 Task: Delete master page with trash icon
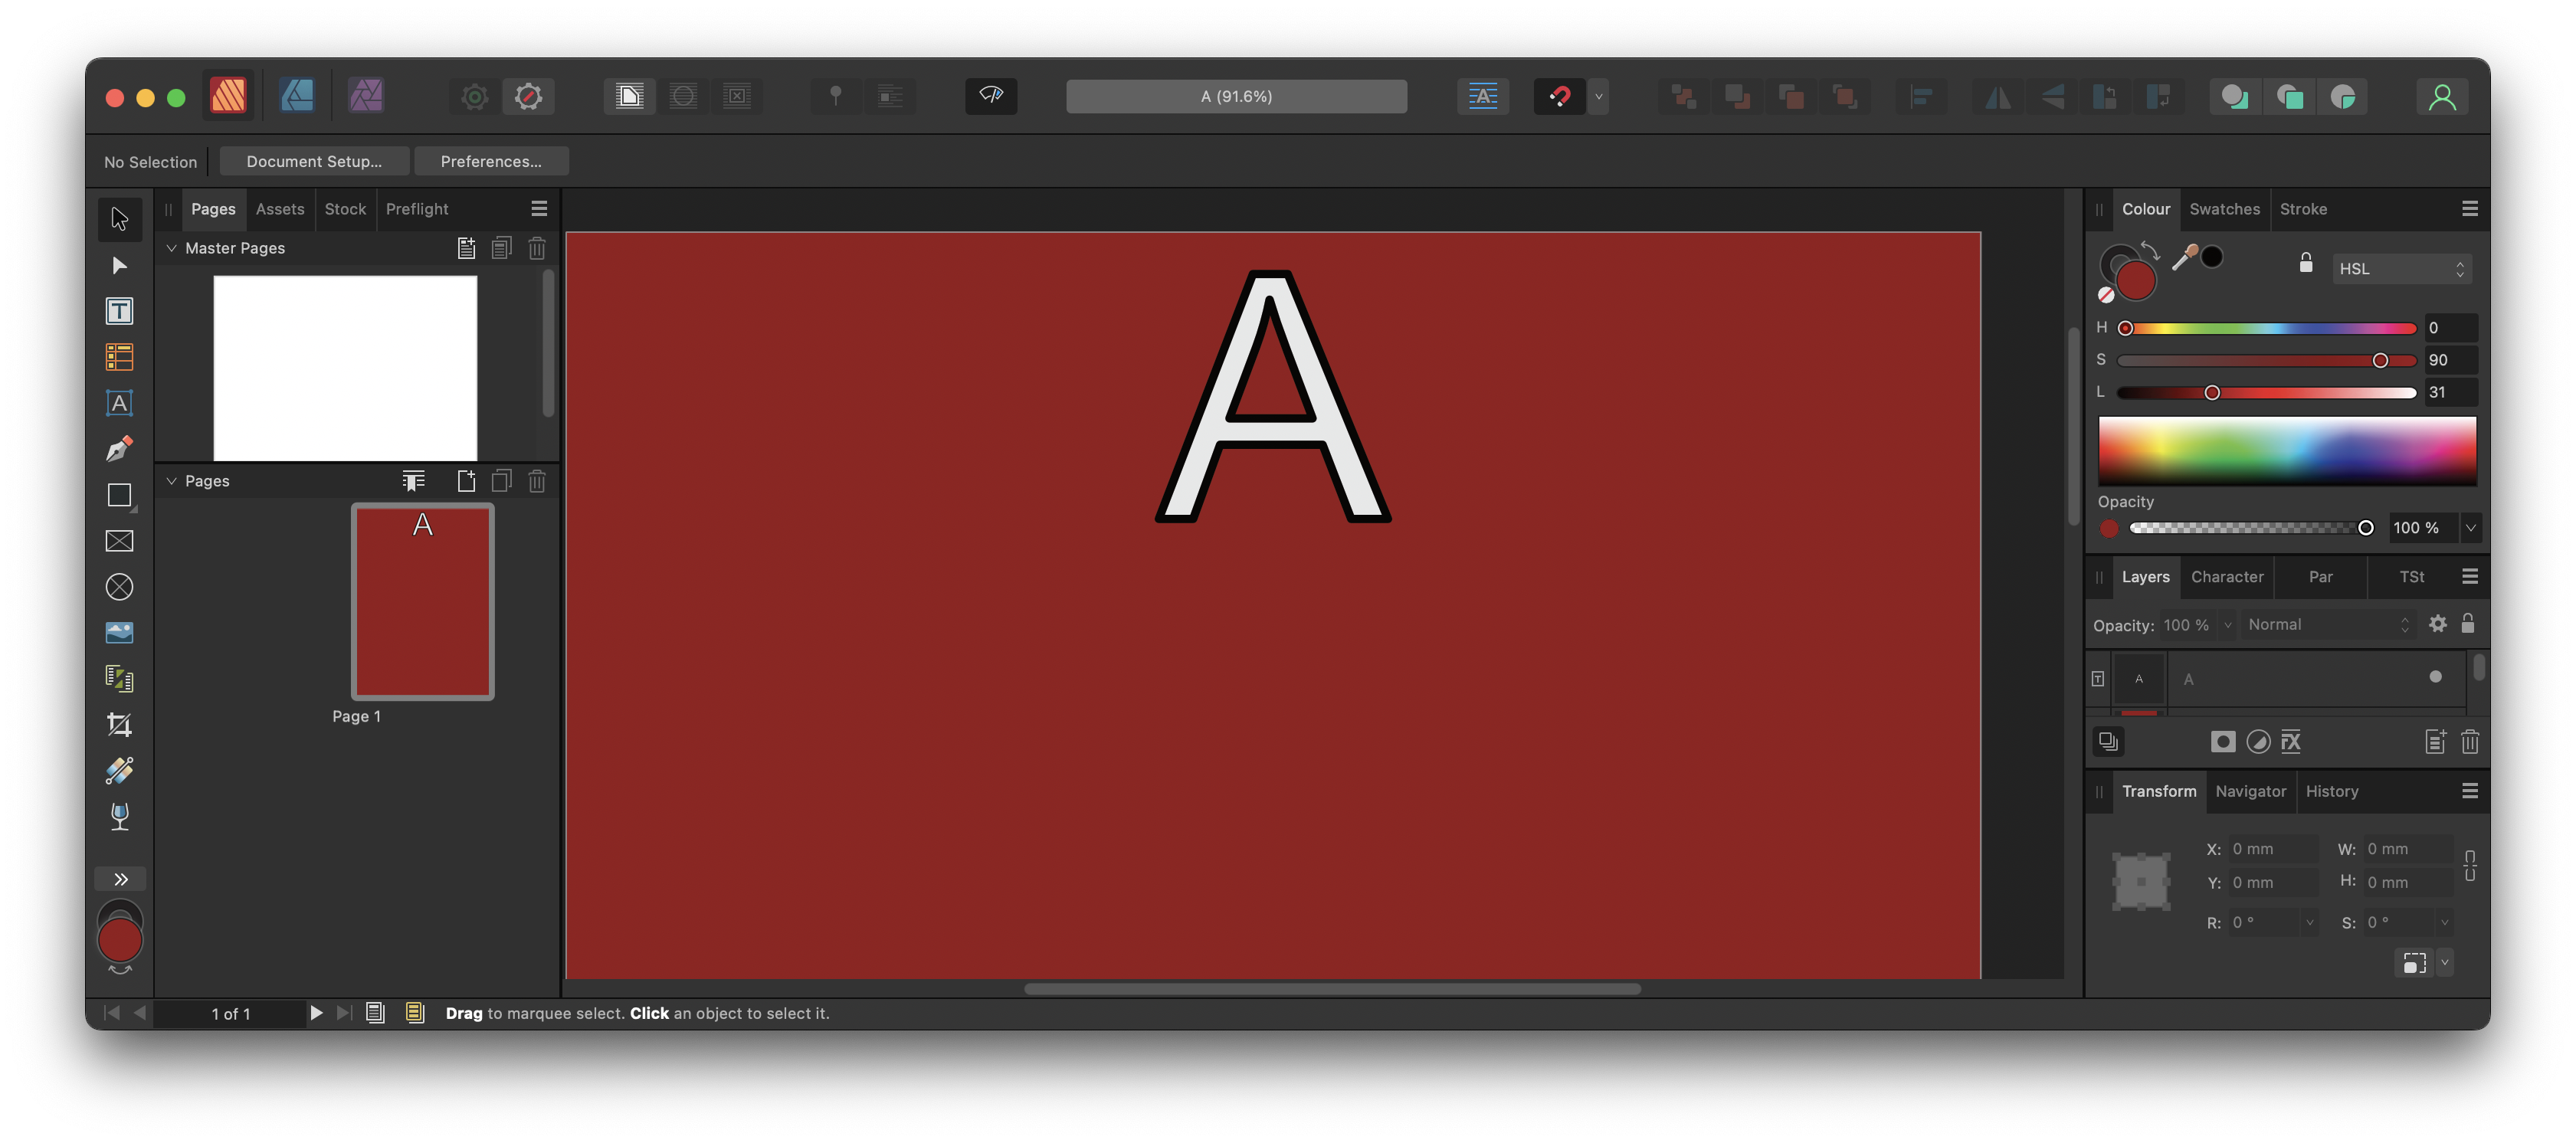pyautogui.click(x=537, y=248)
